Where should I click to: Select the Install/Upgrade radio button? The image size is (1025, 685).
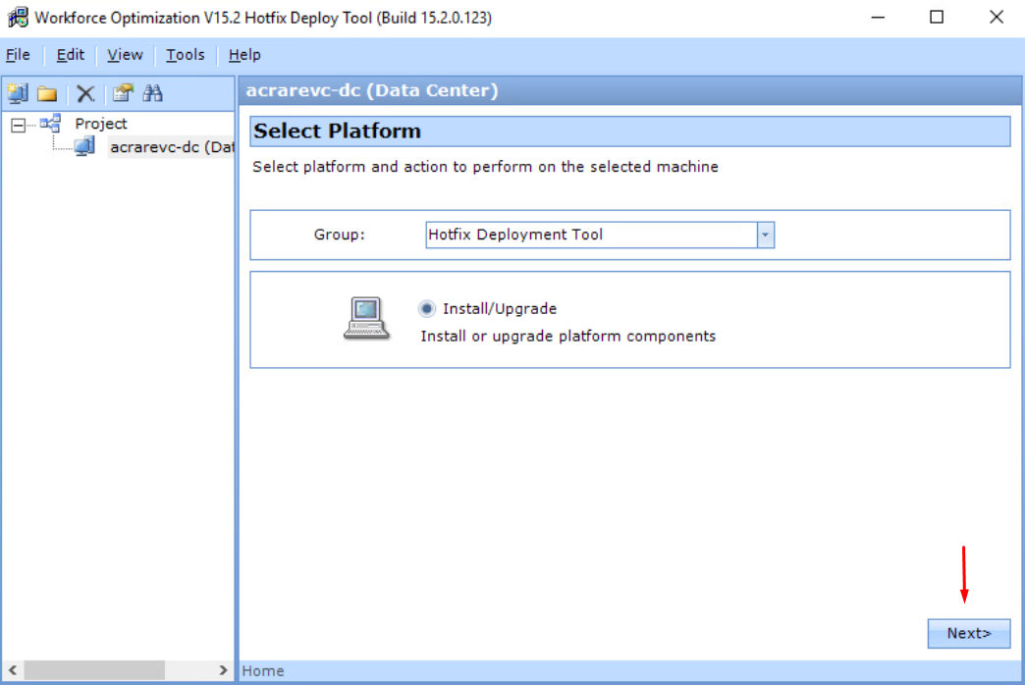pyautogui.click(x=427, y=308)
